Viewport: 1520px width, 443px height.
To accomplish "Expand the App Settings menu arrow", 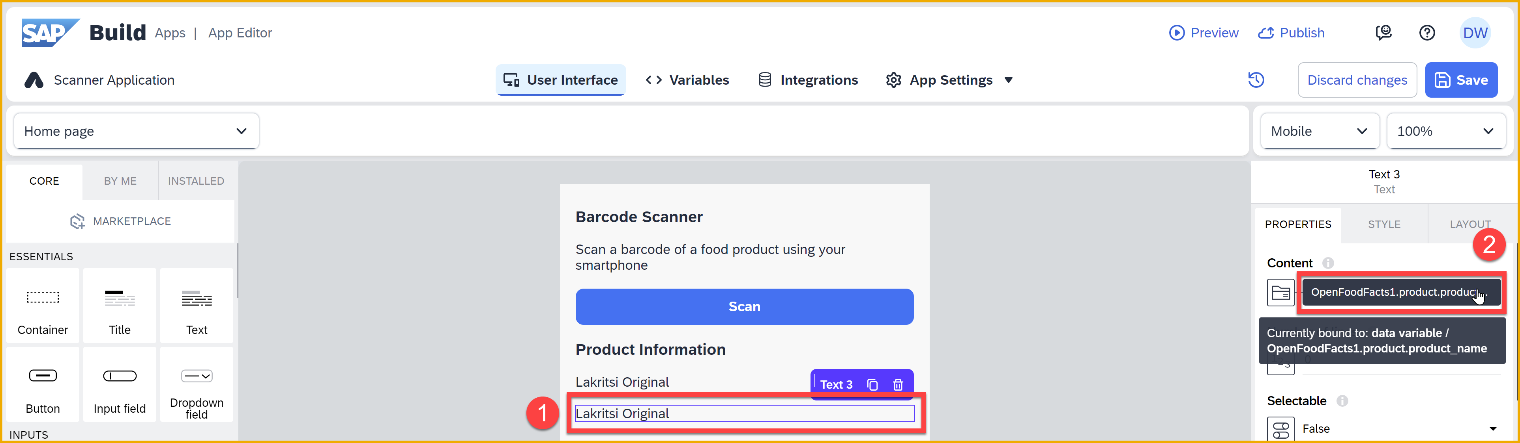I will click(1009, 80).
